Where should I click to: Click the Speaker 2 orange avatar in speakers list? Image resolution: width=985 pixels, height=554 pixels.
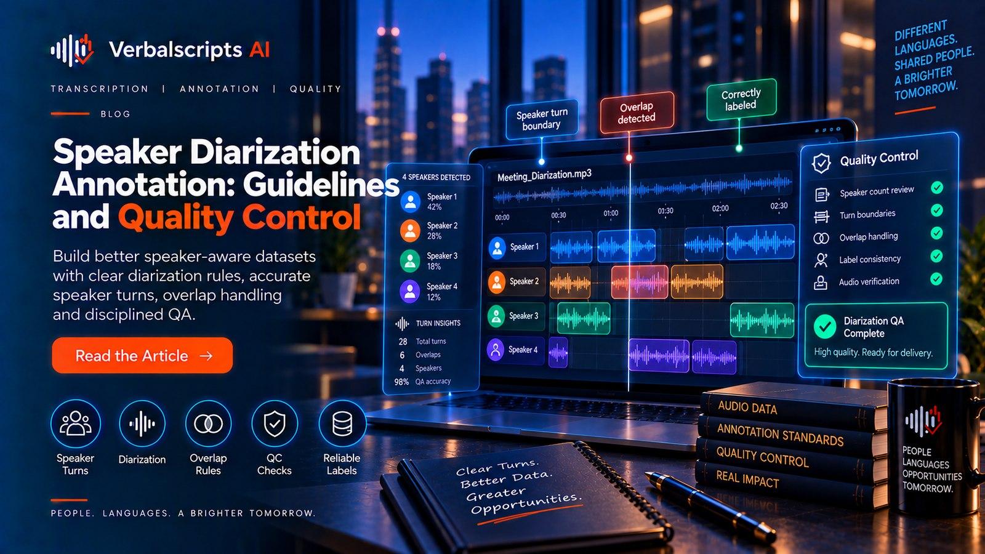point(410,231)
